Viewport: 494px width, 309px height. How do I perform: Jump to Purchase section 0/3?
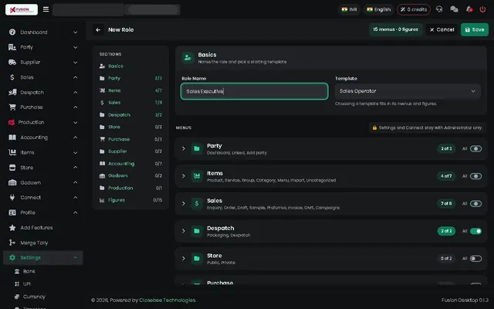point(130,139)
